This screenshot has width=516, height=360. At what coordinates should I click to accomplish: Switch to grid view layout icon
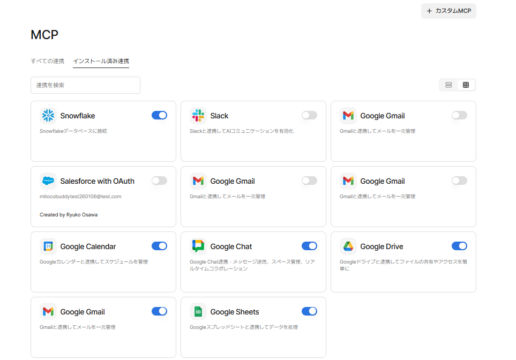pyautogui.click(x=466, y=85)
